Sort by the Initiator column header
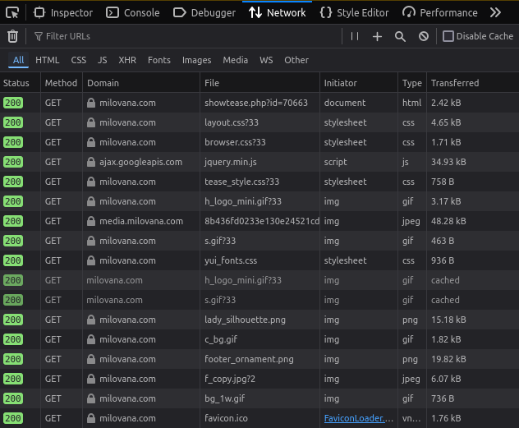519x428 pixels. (x=359, y=83)
